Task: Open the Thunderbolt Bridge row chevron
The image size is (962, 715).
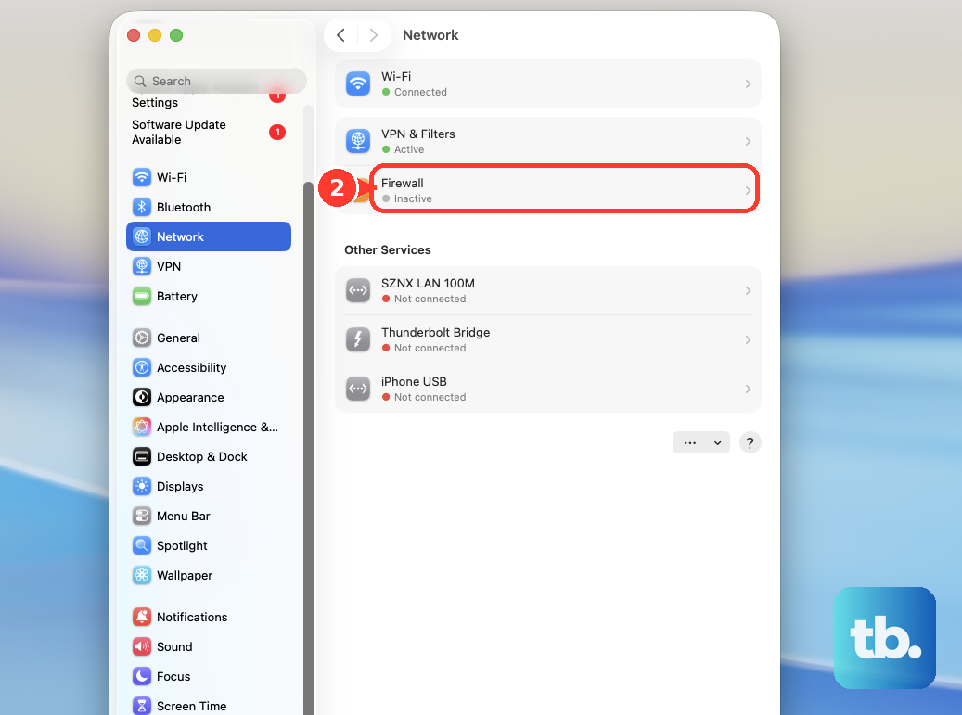Action: 748,339
